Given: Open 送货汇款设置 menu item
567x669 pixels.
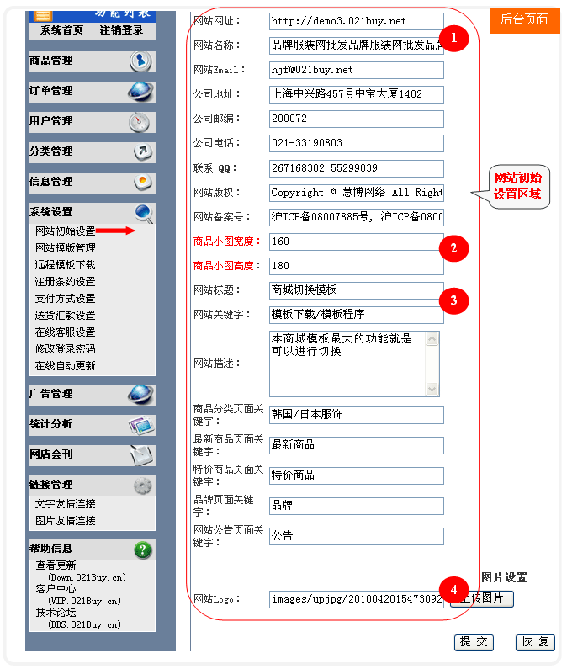Looking at the screenshot, I should coord(66,316).
